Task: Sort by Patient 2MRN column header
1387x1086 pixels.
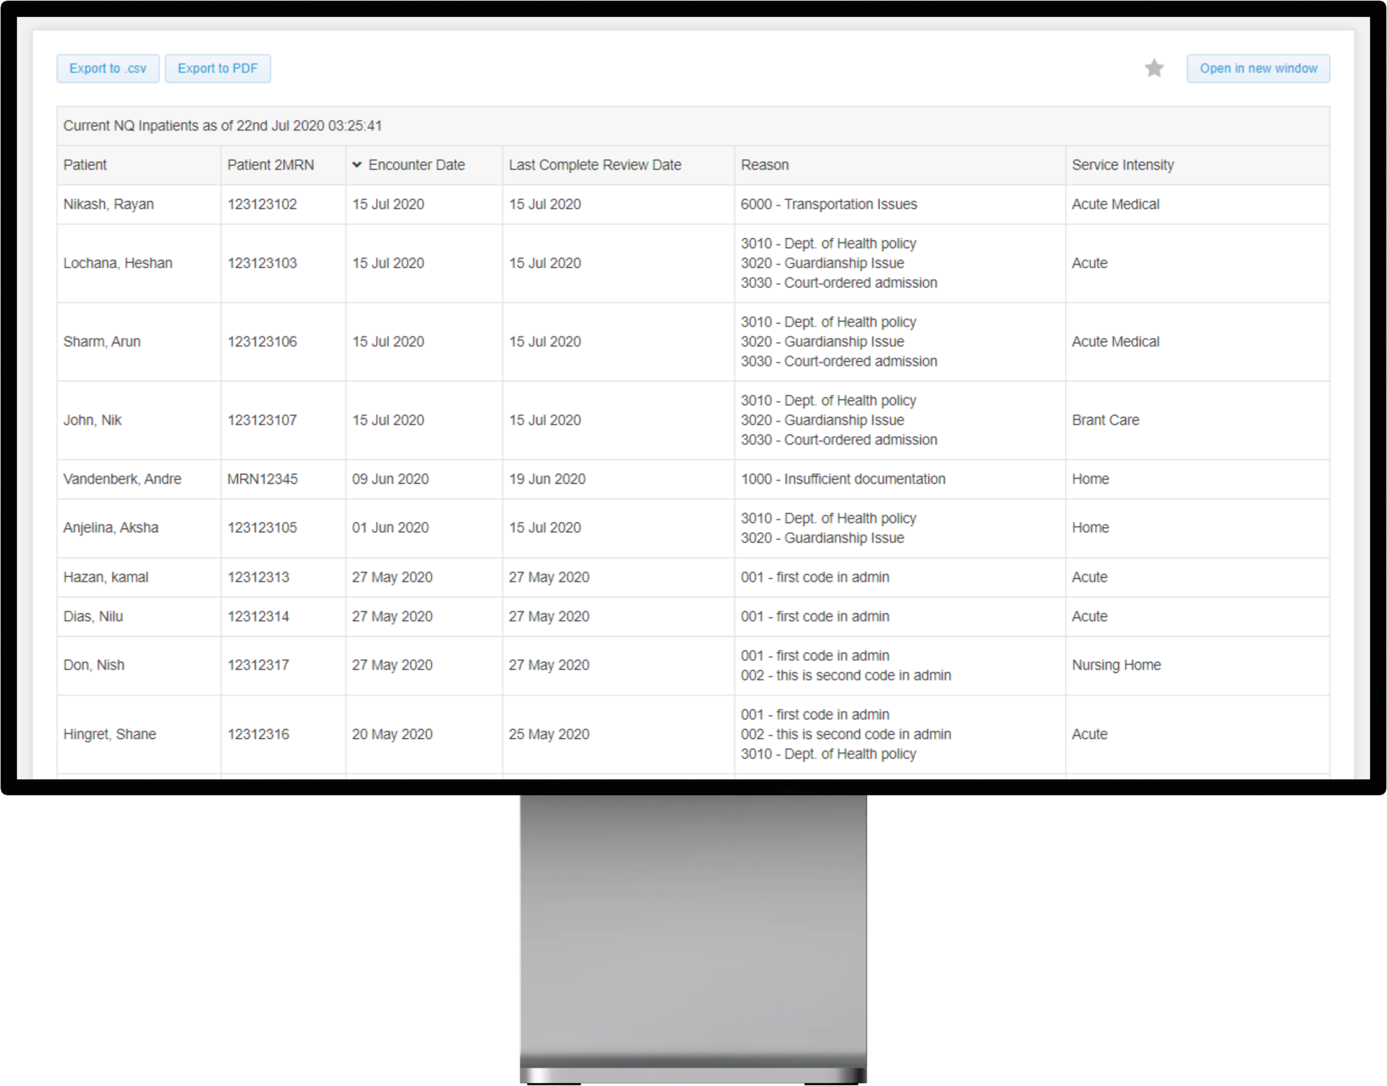Action: [270, 164]
